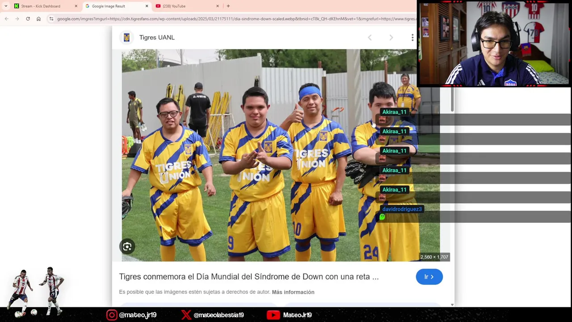This screenshot has width=572, height=322.
Task: Go forward to the next page
Action: point(17,19)
